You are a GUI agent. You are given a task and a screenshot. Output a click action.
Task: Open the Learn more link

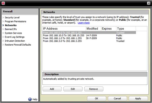83,23
